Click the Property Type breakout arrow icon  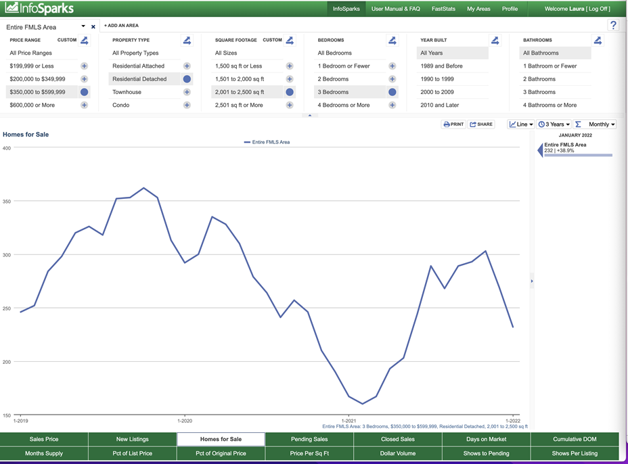[x=187, y=41]
